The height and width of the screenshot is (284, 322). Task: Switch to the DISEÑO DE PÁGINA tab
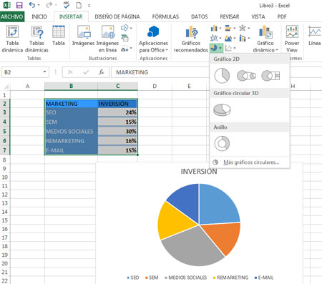pyautogui.click(x=117, y=16)
